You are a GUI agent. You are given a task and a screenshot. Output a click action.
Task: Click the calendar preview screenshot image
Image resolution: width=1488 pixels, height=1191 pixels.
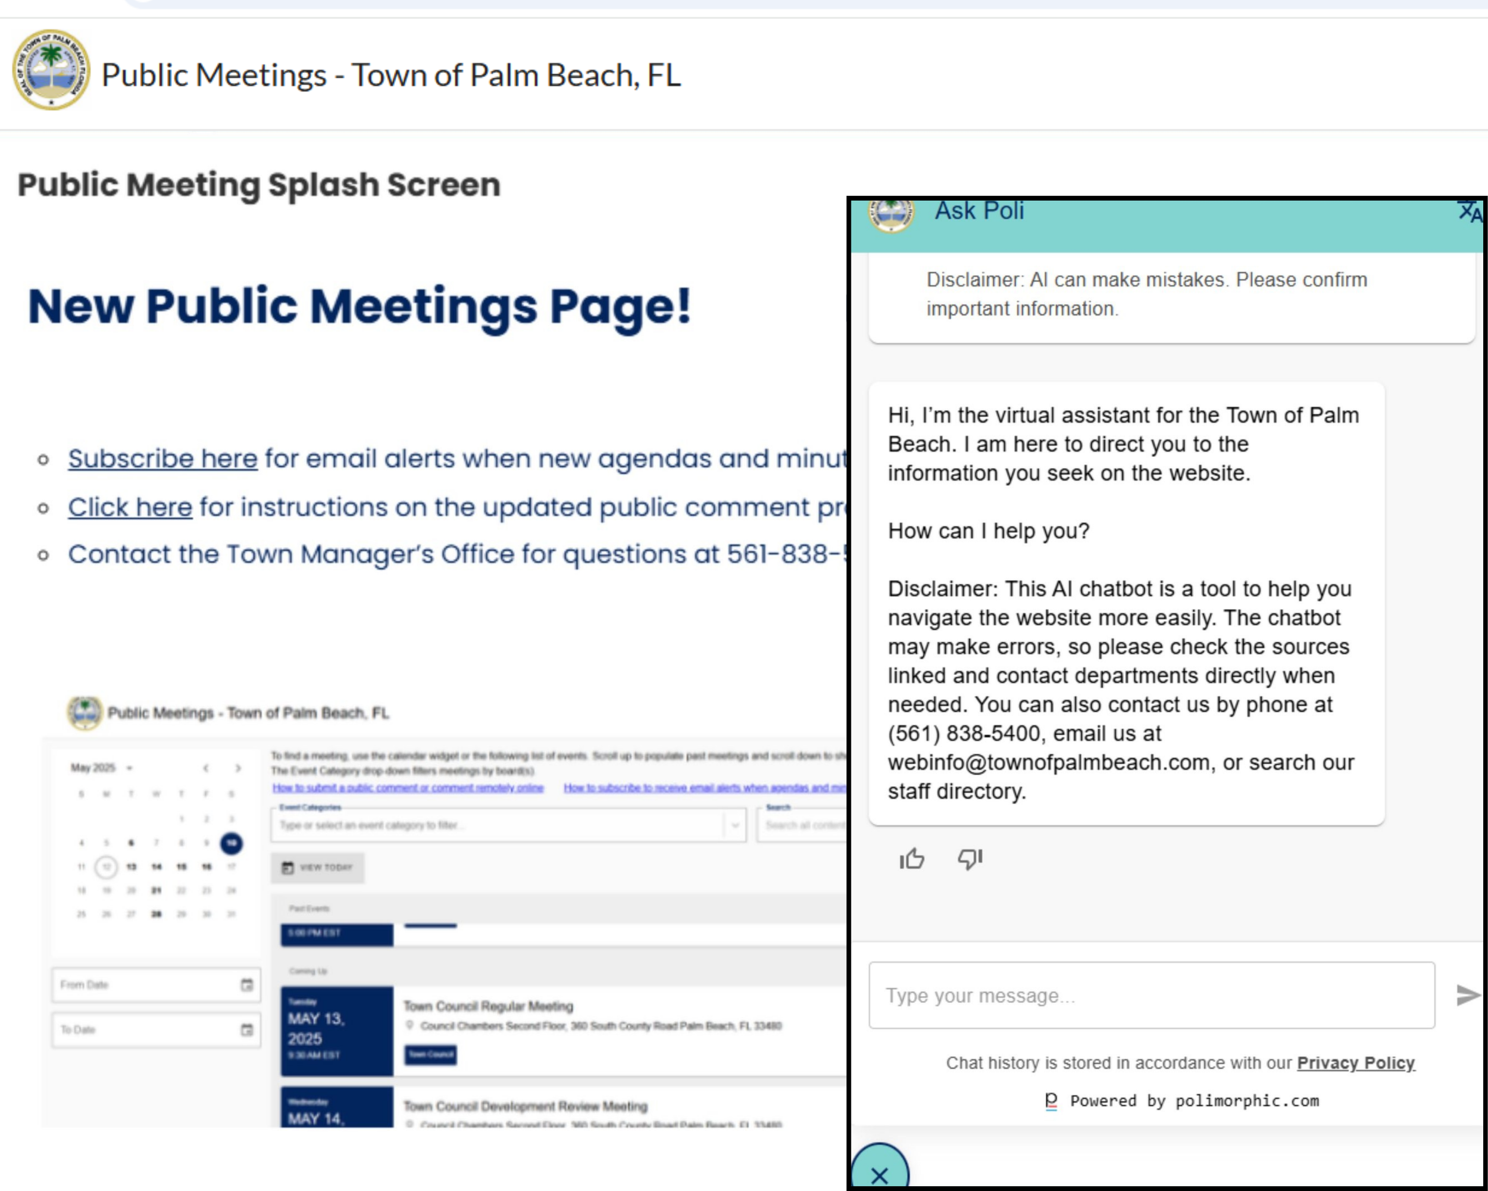click(x=445, y=910)
